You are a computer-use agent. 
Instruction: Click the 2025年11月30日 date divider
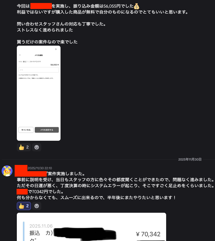pyautogui.click(x=190, y=159)
